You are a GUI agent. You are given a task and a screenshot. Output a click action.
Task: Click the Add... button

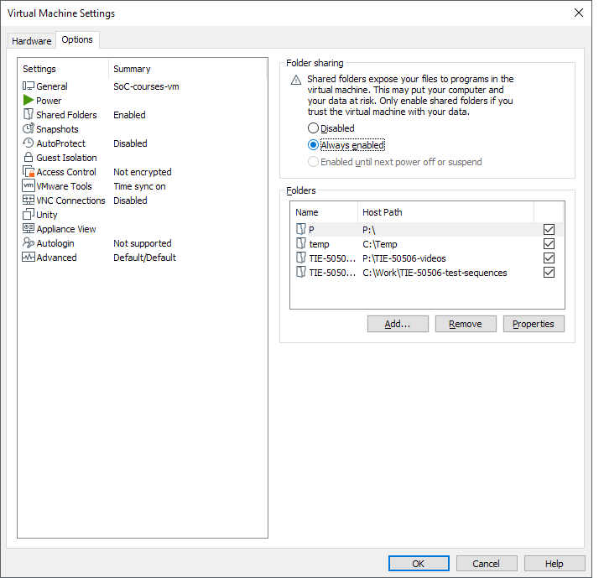[x=398, y=324]
